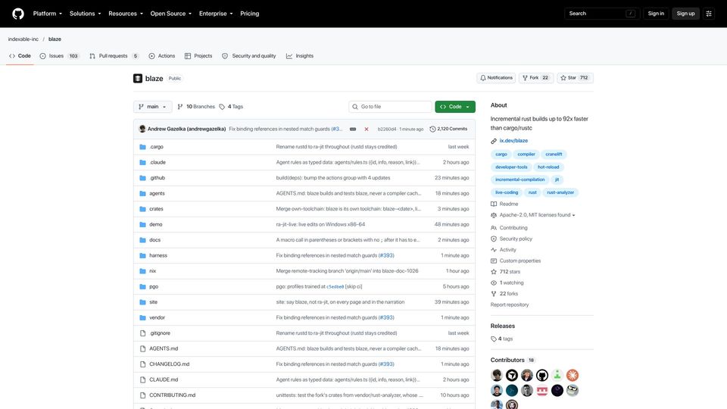Open the ix.dev/blaze website link
Viewport: 727px width, 409px height.
pos(513,141)
